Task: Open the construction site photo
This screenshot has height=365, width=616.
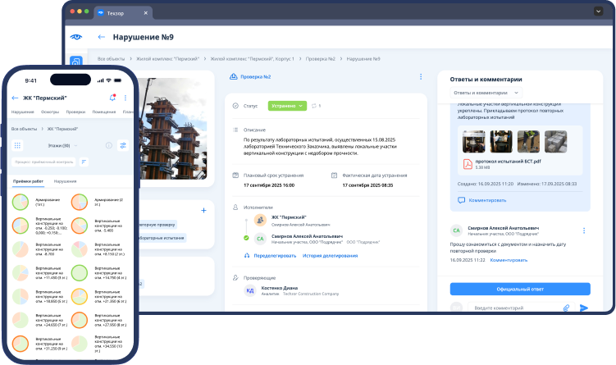Action: [173, 129]
